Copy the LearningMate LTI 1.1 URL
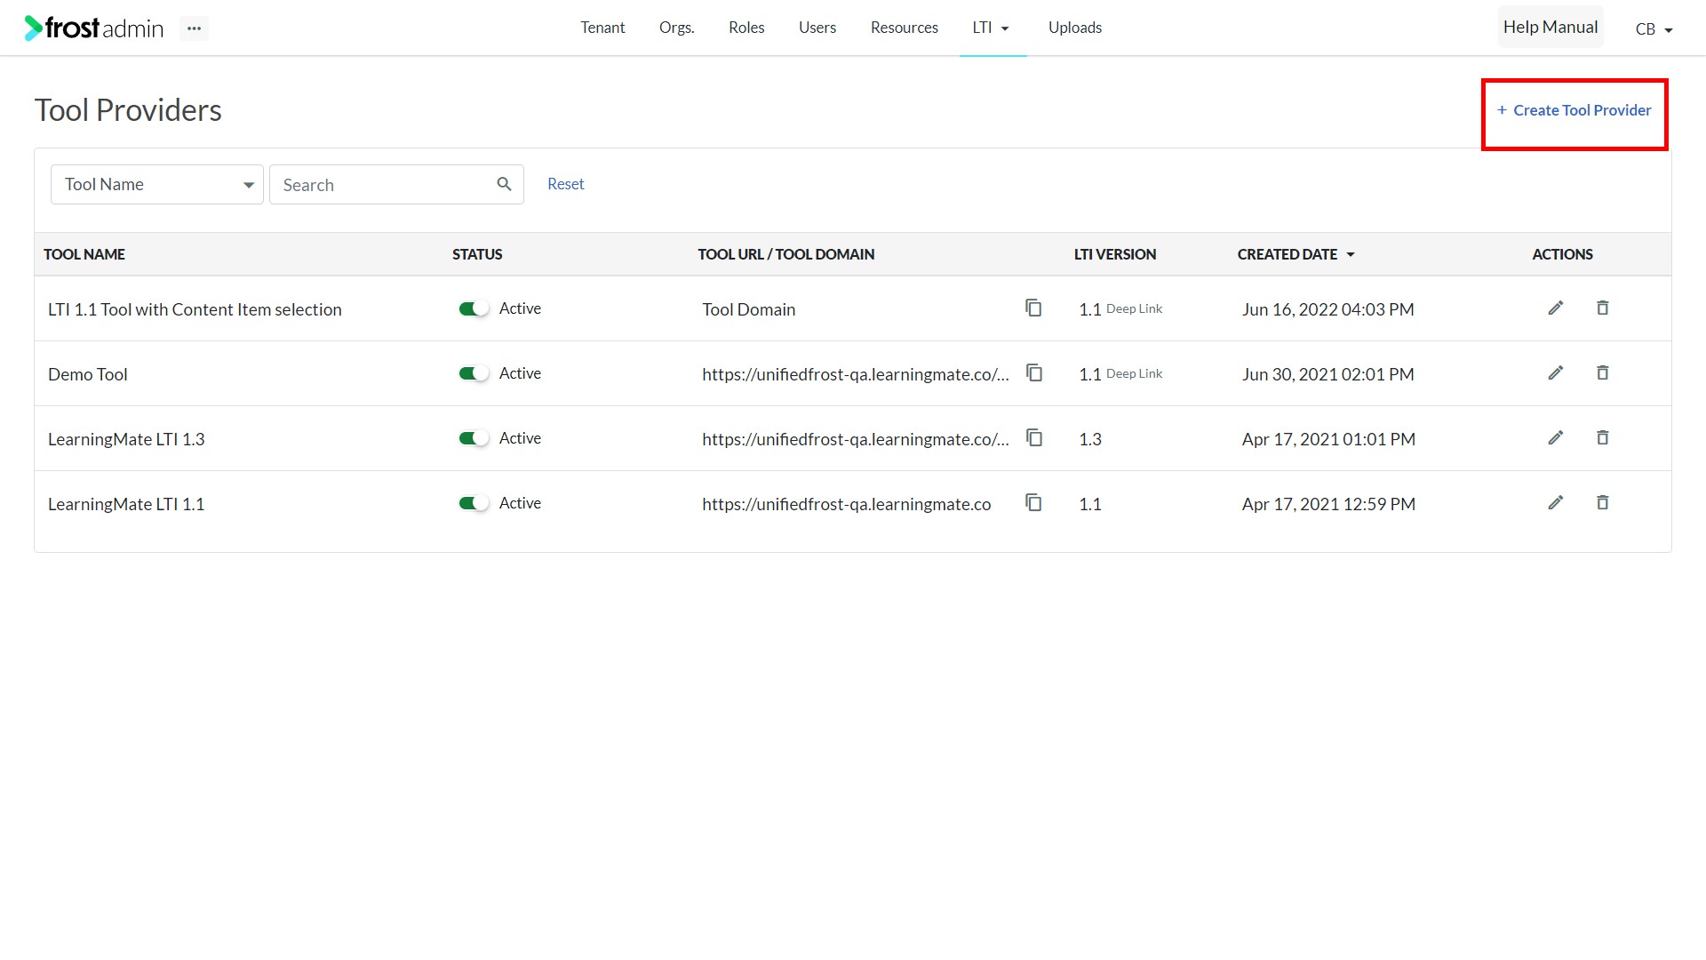 click(1033, 502)
